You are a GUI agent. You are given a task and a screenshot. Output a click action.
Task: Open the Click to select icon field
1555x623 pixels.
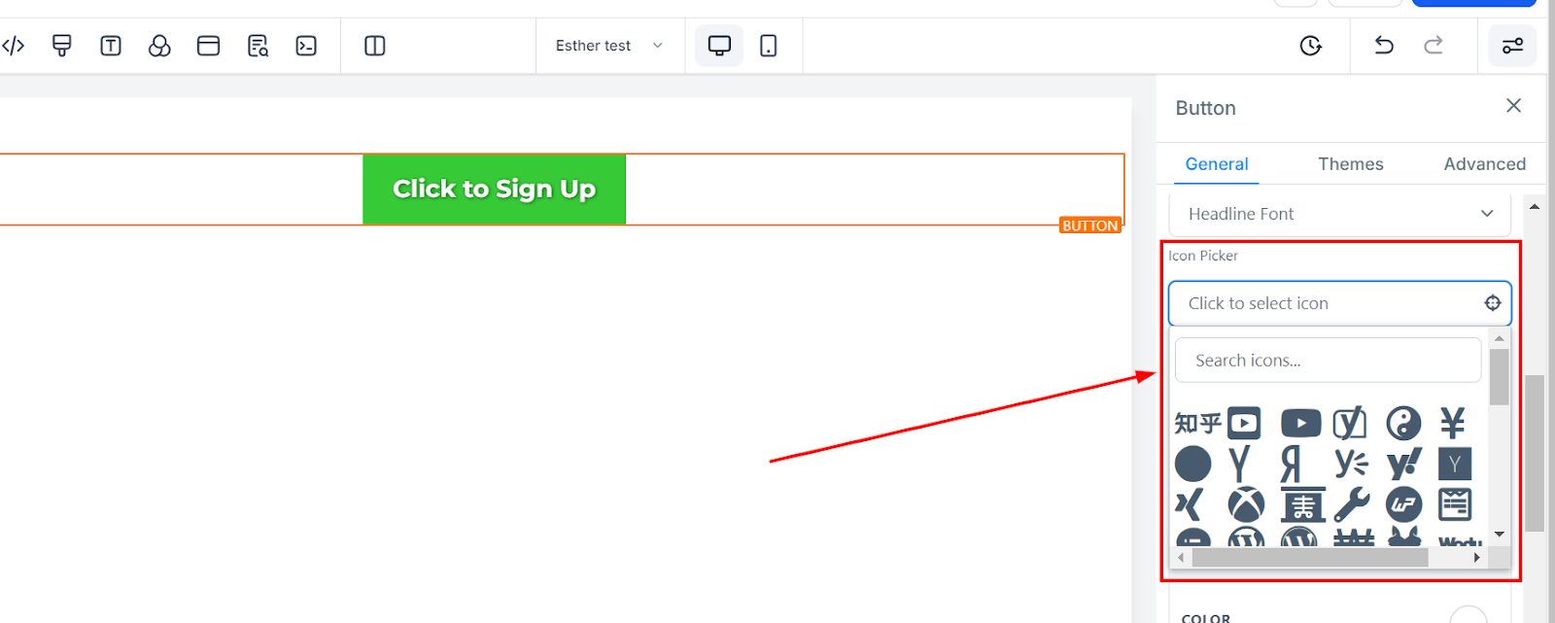coord(1340,303)
